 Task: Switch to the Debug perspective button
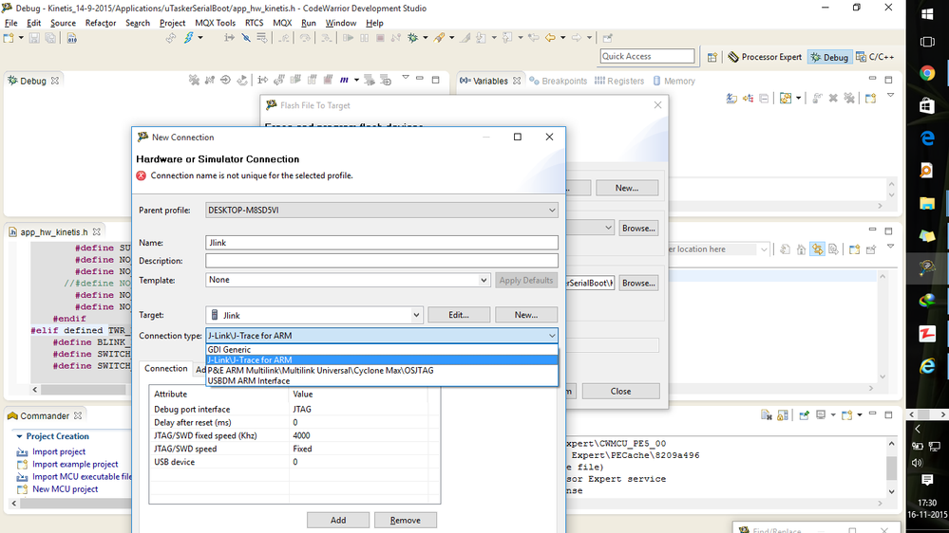click(x=829, y=57)
